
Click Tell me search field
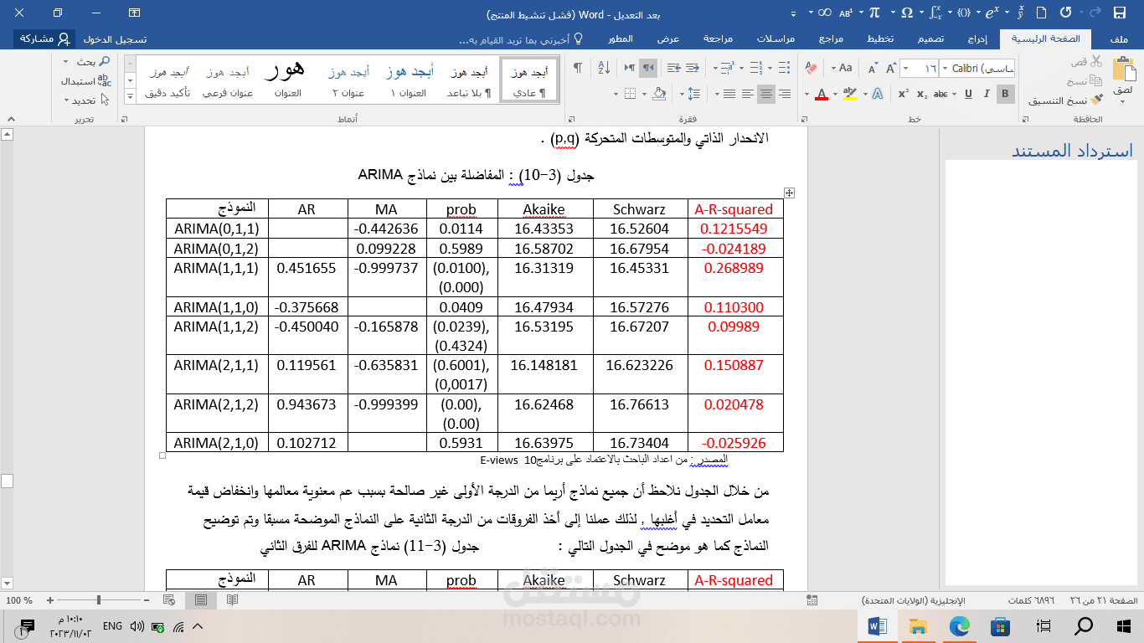tap(519, 39)
